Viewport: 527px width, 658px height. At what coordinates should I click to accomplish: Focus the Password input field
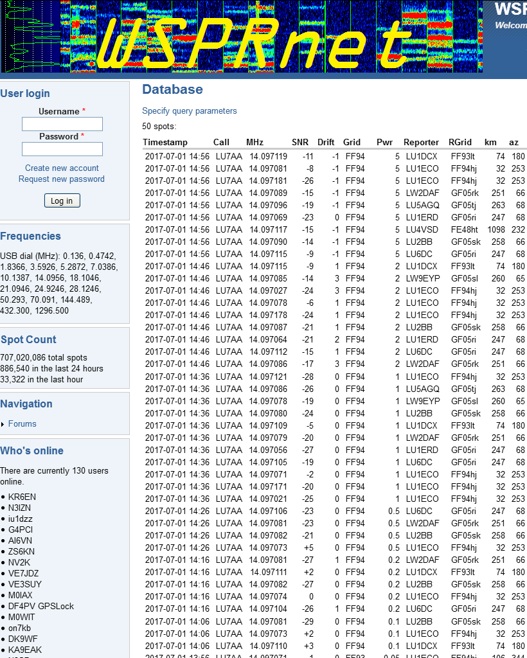tap(62, 149)
